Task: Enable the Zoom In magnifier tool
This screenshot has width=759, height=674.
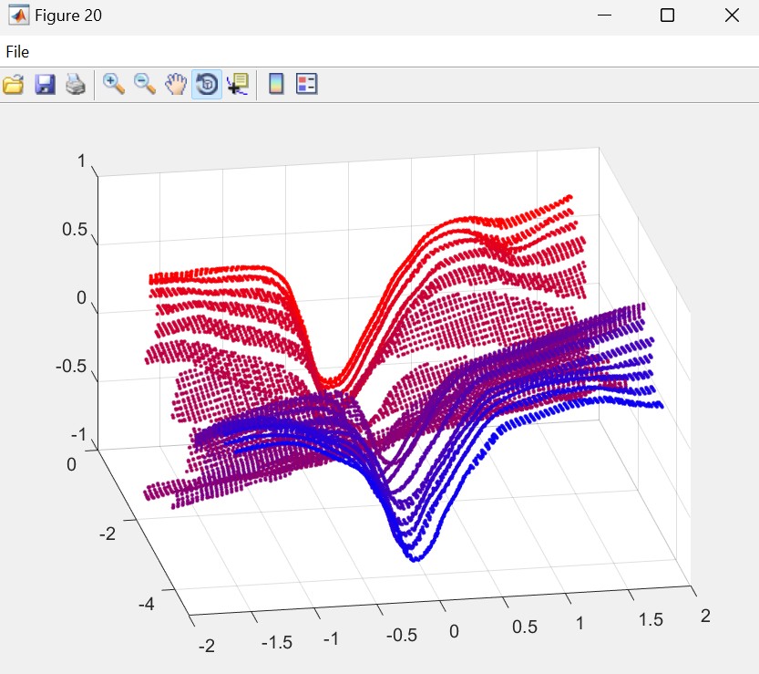Action: tap(114, 85)
